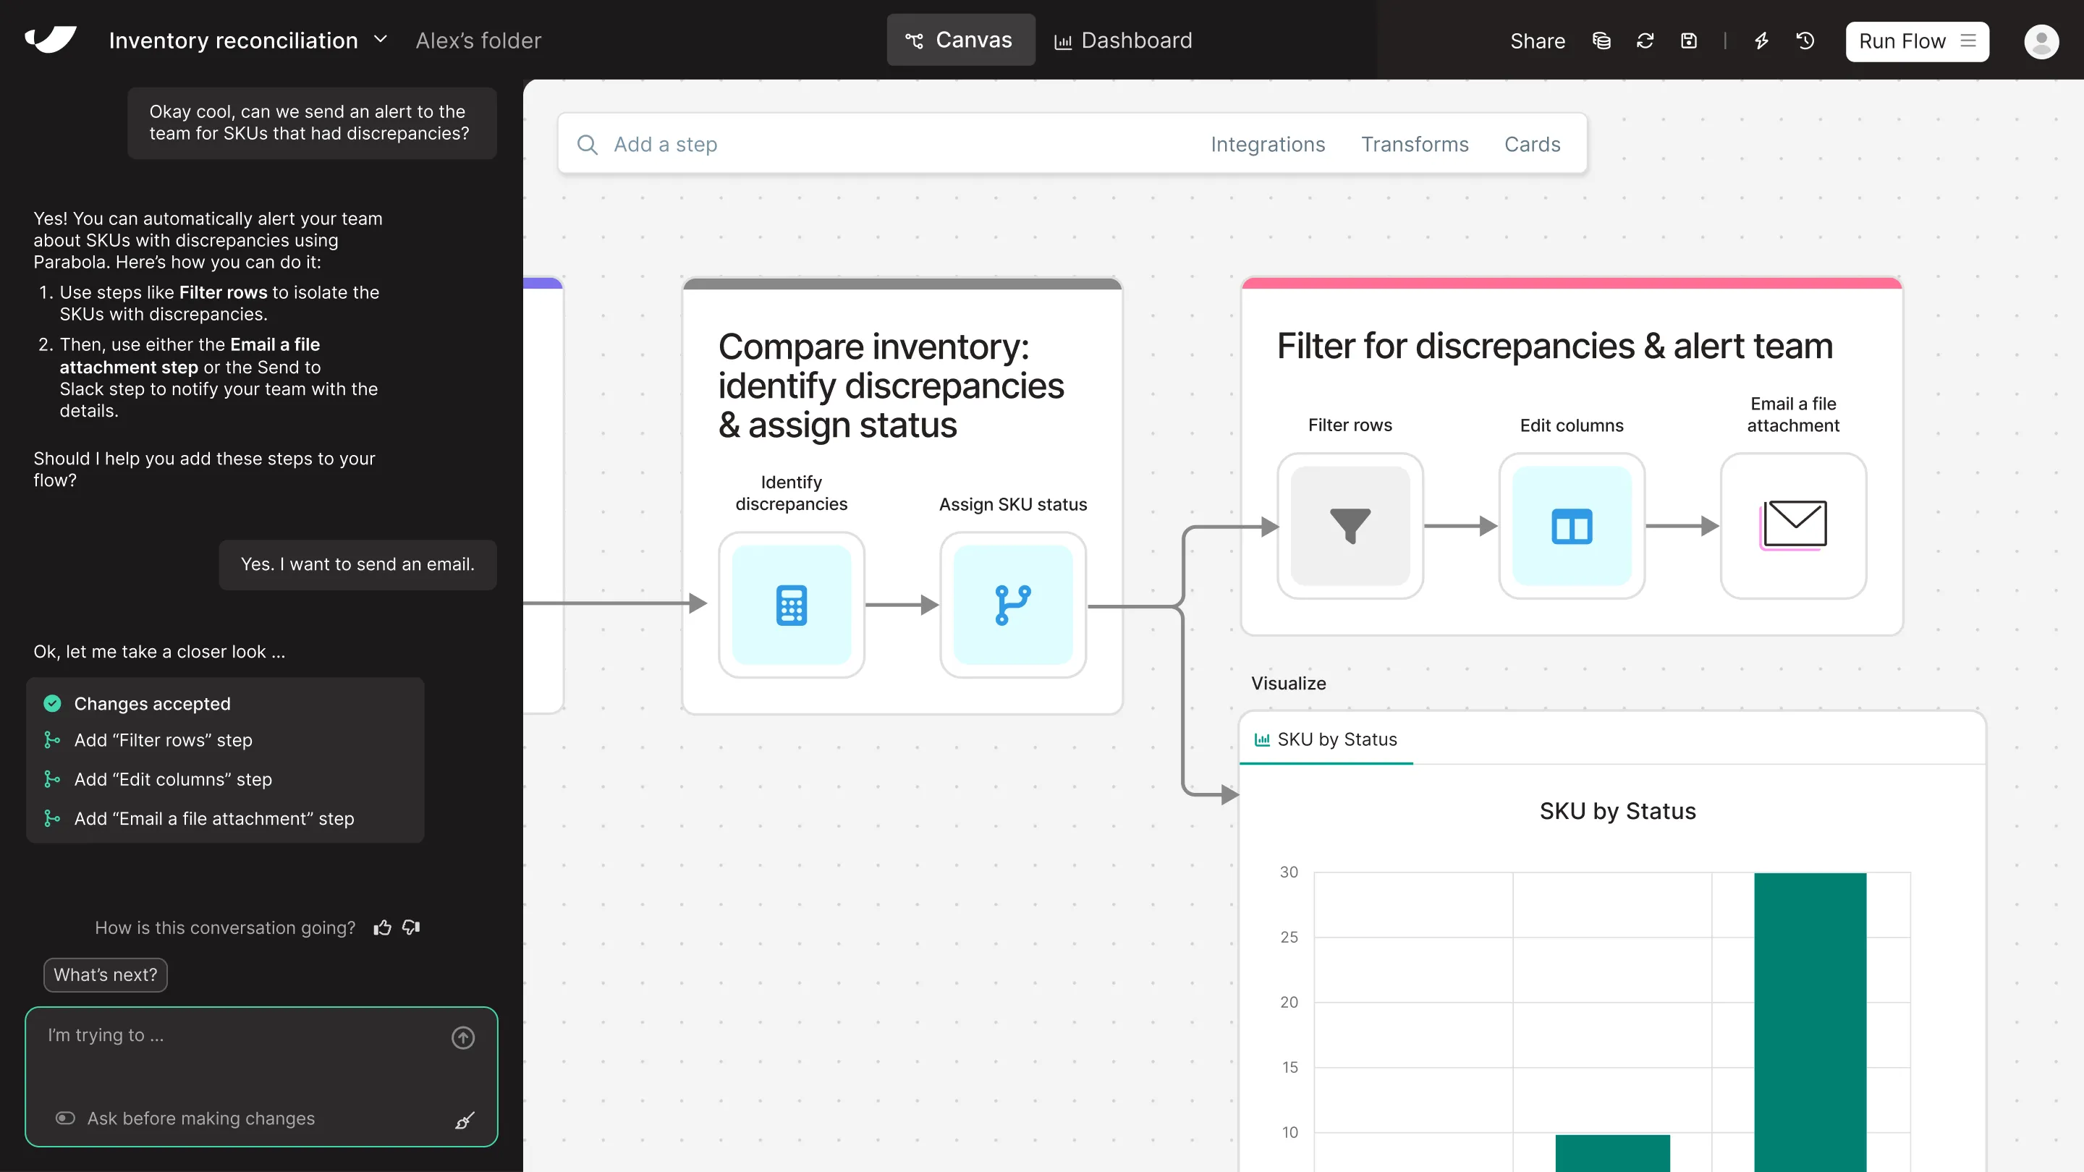Save the flow with disk icon

(1688, 41)
